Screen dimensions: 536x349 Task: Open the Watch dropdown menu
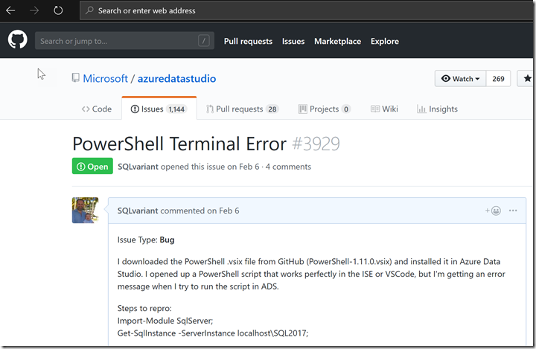click(460, 78)
